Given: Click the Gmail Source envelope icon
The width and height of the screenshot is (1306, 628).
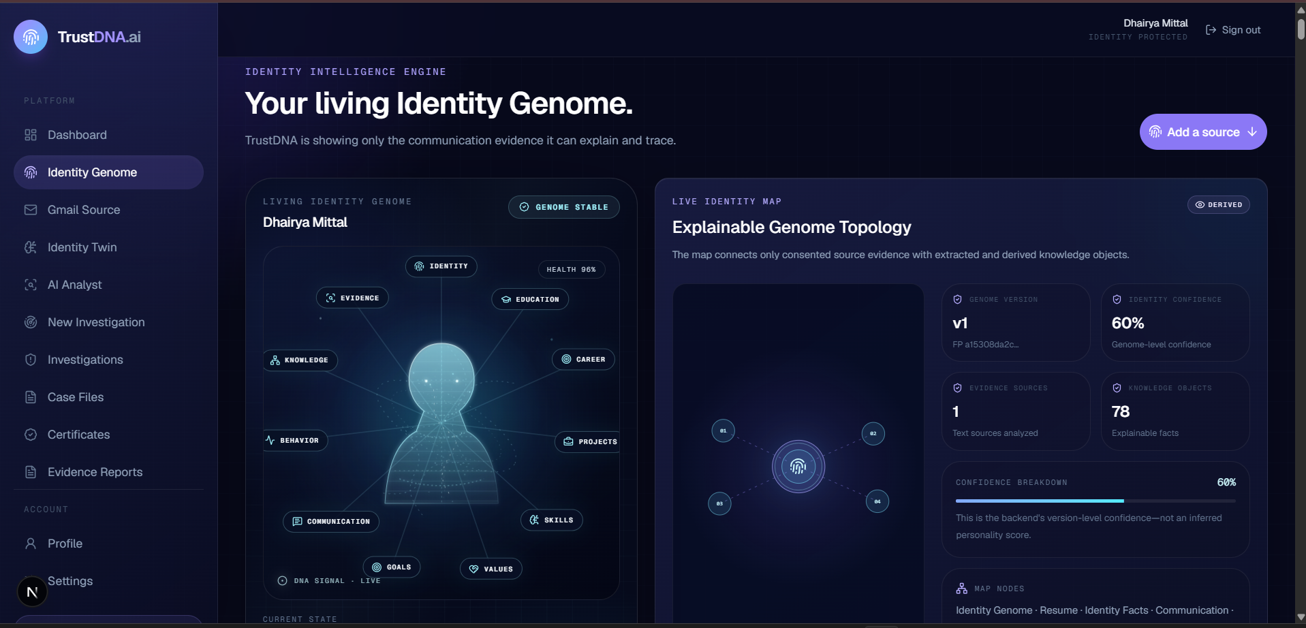Looking at the screenshot, I should (x=31, y=210).
